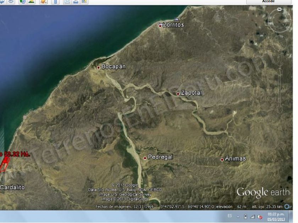Image resolution: width=298 pixels, height=223 pixels.
Task: Click the N north-reset on compass
Action: click(280, 9)
